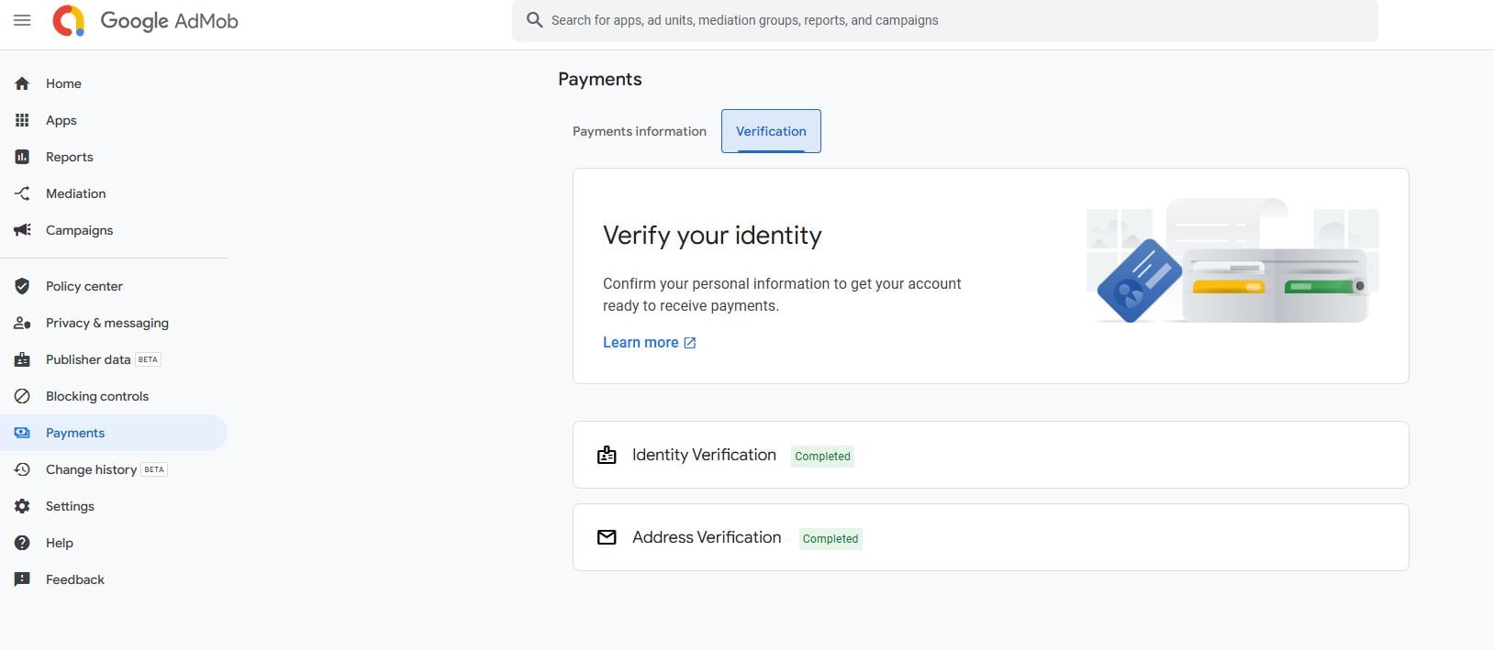Click the search magnifier icon

click(534, 20)
